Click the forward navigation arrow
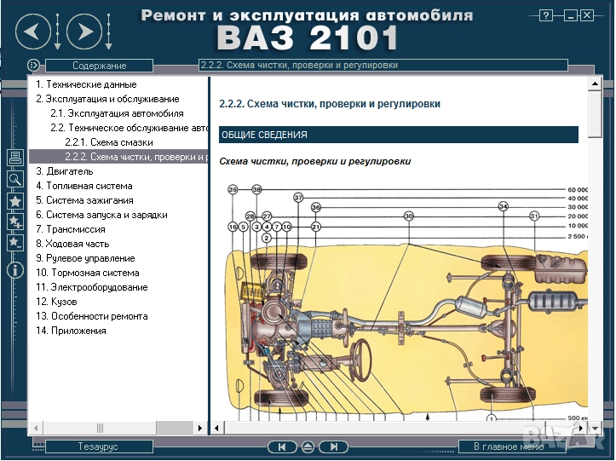 (x=83, y=33)
